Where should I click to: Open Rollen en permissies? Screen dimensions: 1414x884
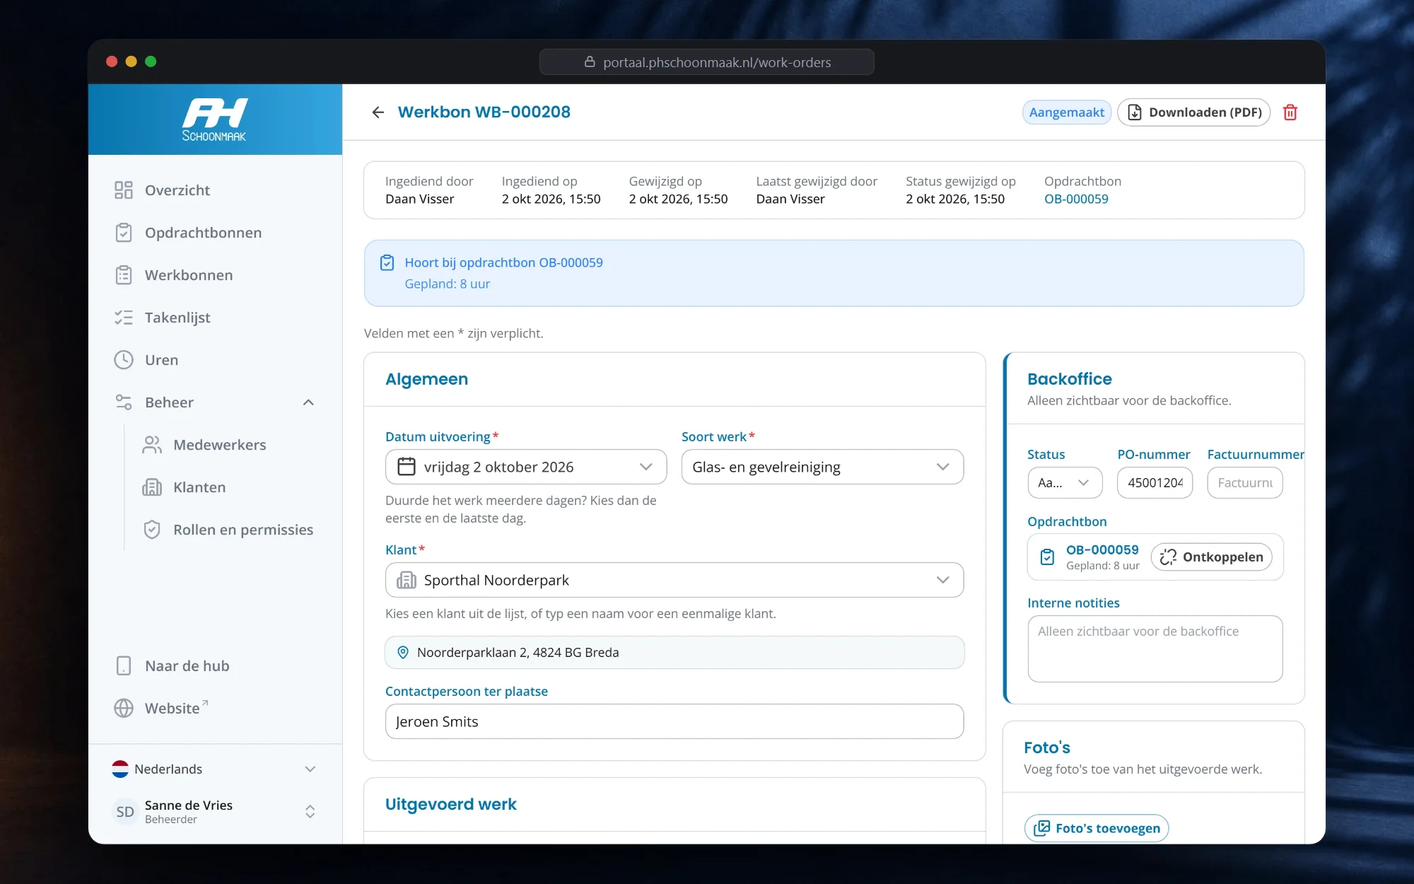click(x=228, y=530)
